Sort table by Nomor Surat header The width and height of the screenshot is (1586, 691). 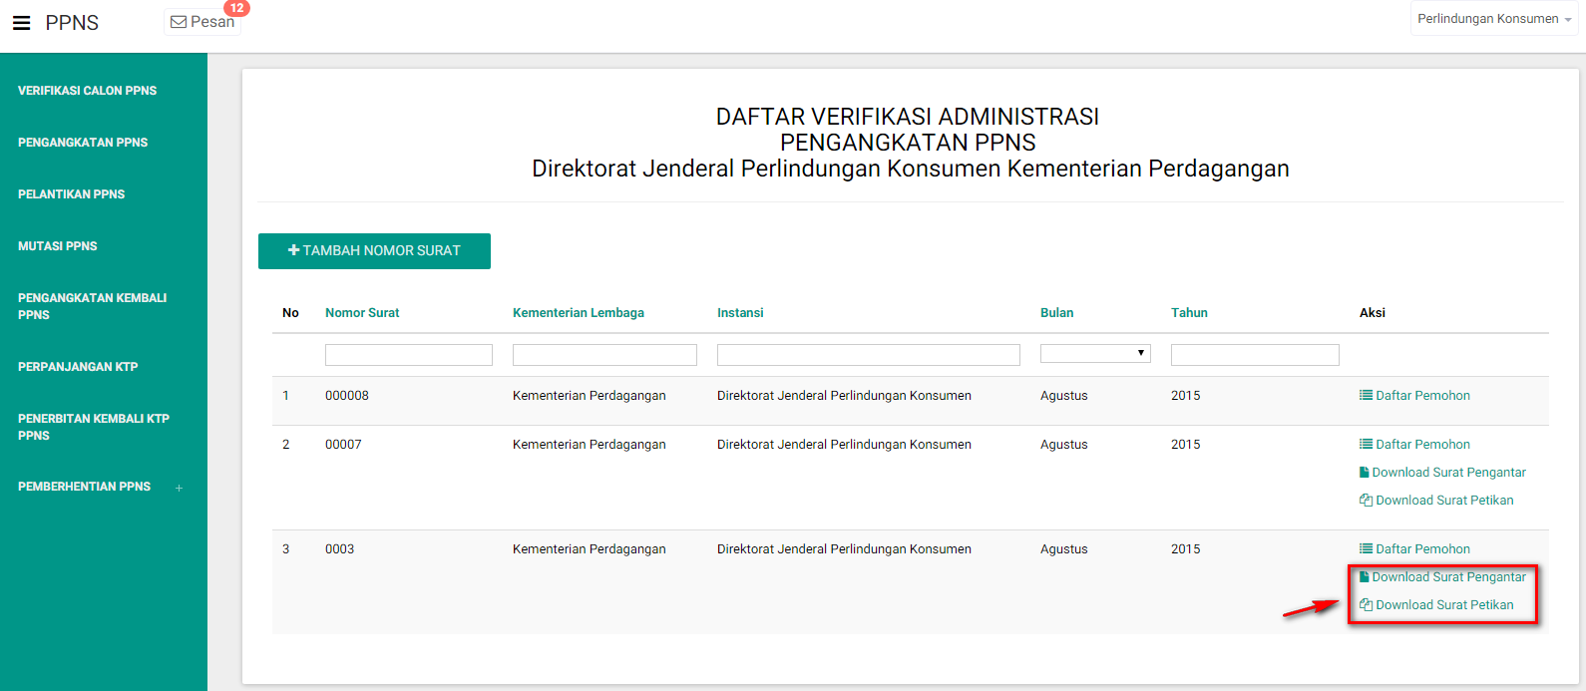tap(362, 313)
